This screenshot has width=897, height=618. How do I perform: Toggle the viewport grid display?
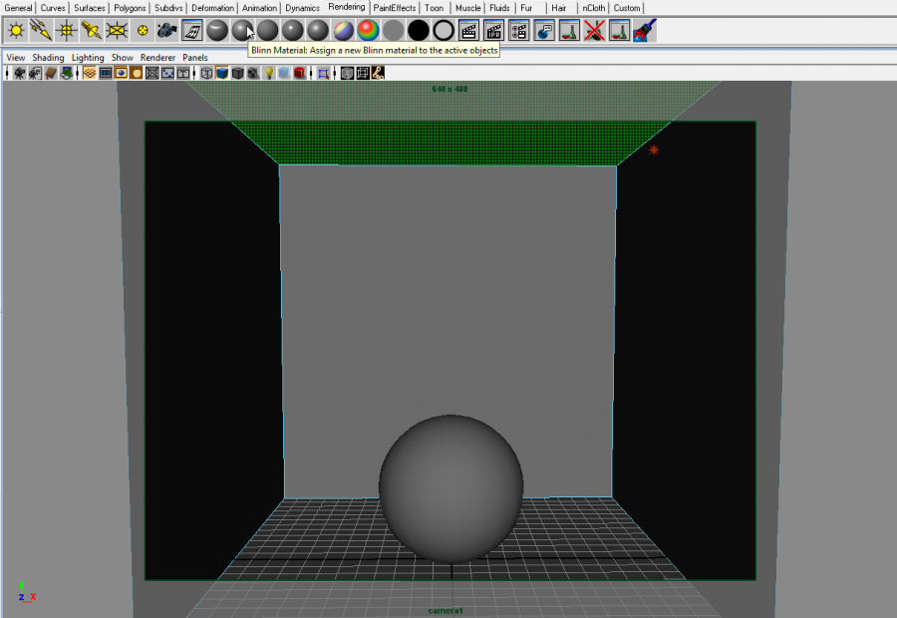tap(90, 73)
